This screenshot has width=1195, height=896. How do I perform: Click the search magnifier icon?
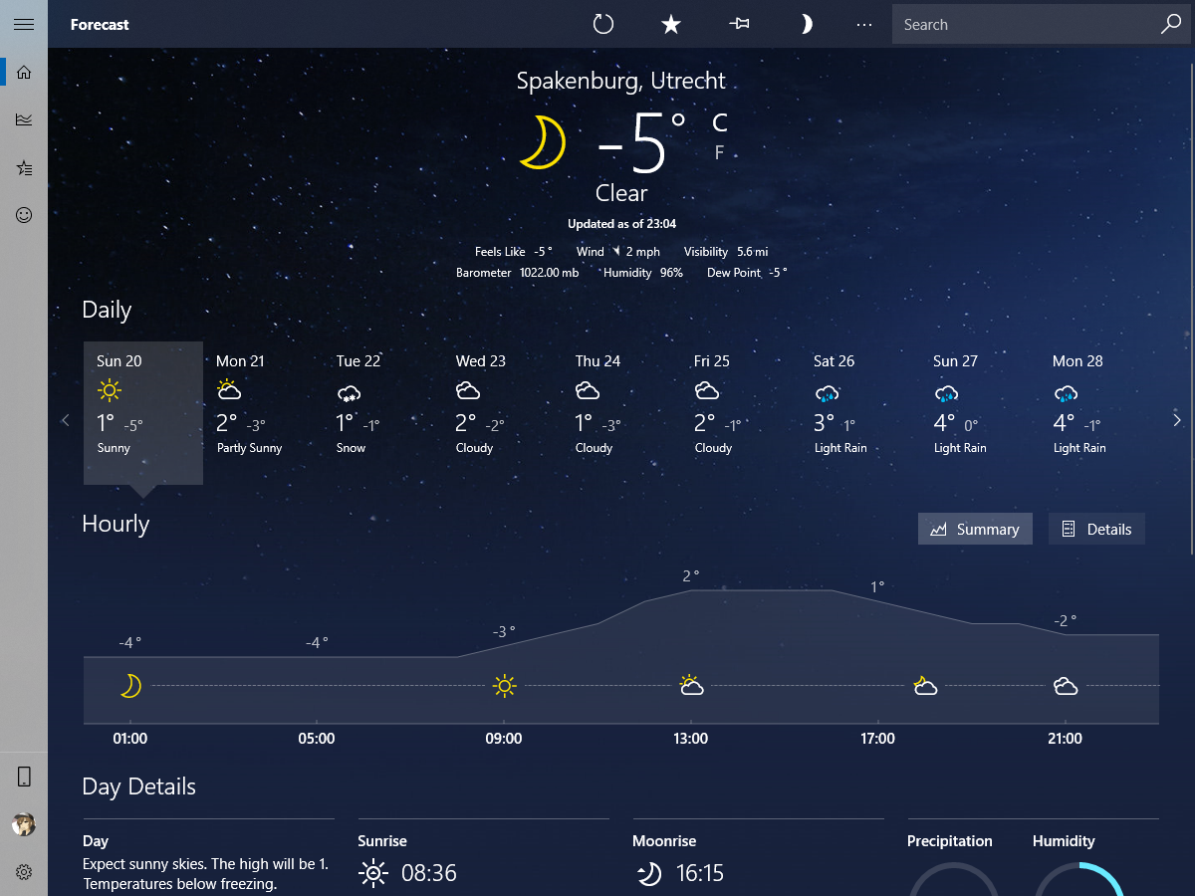tap(1171, 24)
